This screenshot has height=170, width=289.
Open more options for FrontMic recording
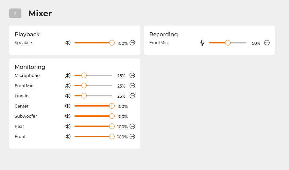click(267, 43)
